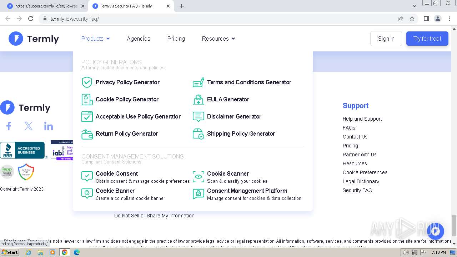Open the Security FAQ footer link
The width and height of the screenshot is (457, 257).
357,190
